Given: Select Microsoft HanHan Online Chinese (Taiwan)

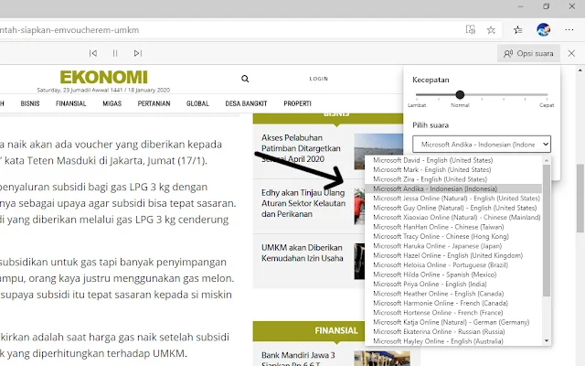Looking at the screenshot, I should pyautogui.click(x=453, y=227).
